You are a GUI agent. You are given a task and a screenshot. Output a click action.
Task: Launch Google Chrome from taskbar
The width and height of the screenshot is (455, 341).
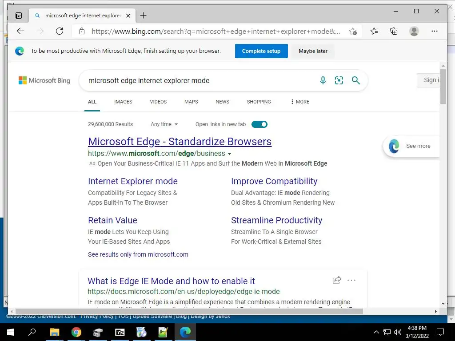tap(76, 332)
